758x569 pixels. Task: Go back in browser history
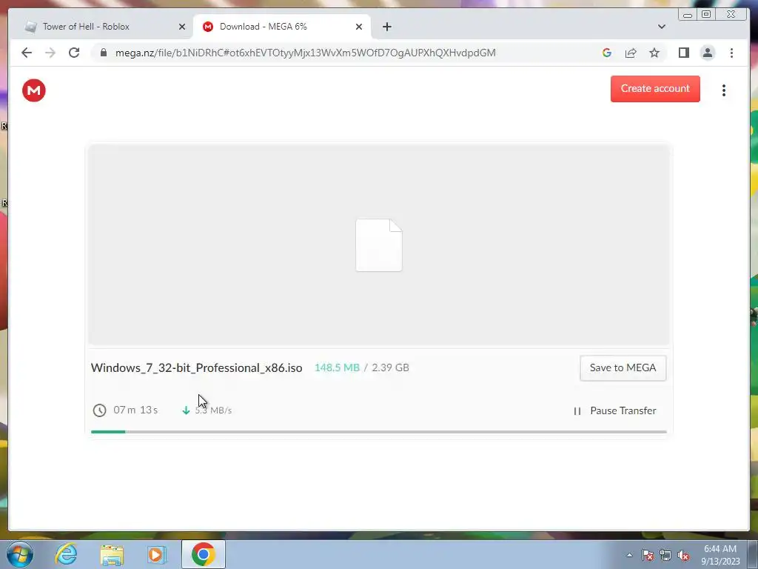(27, 53)
